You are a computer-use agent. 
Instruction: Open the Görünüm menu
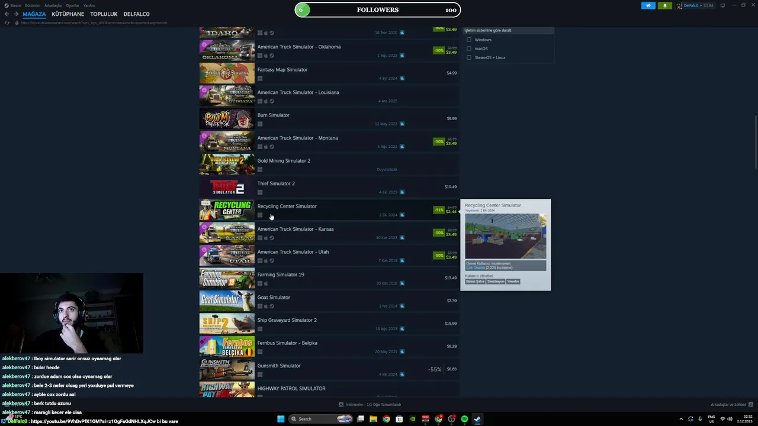click(33, 5)
